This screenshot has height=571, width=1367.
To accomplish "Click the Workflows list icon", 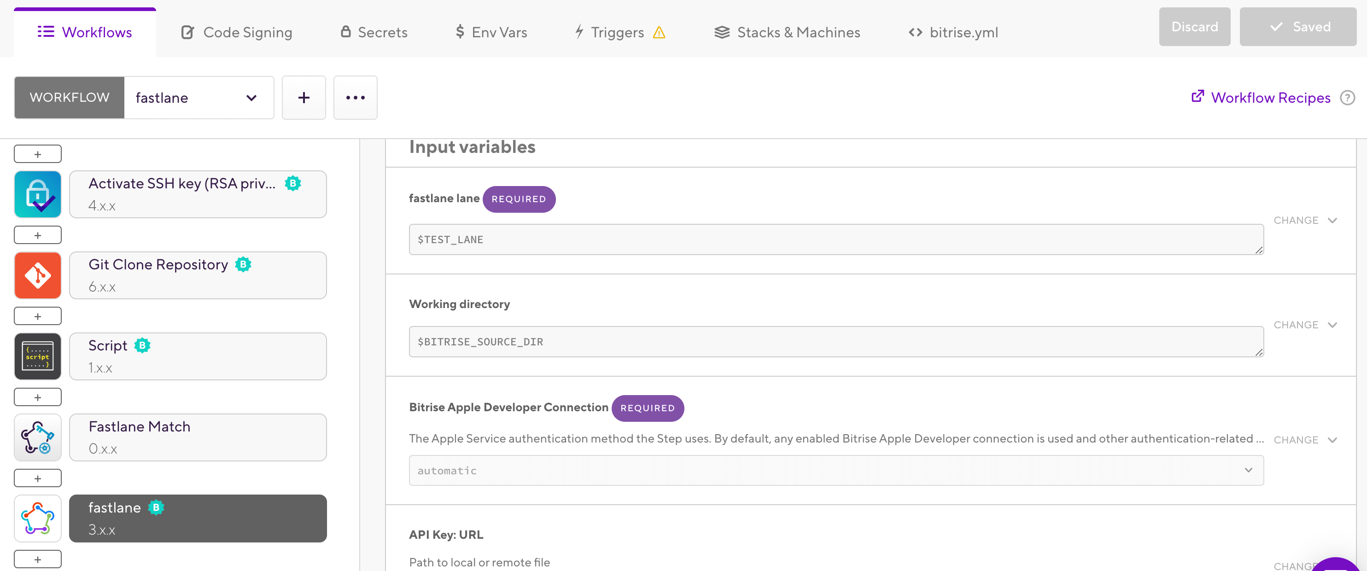I will click(x=46, y=32).
